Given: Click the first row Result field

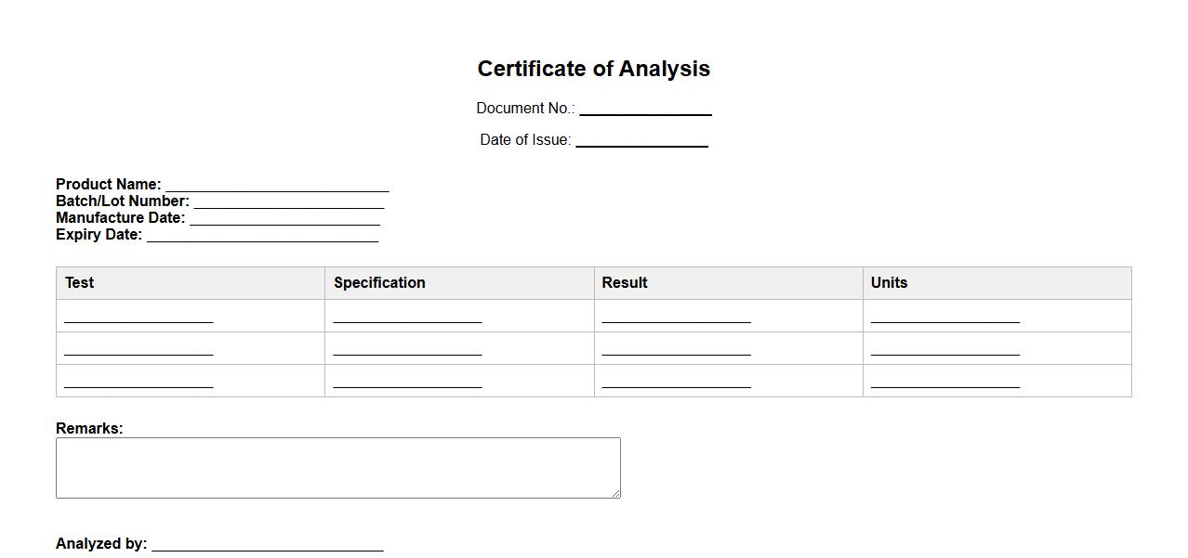Looking at the screenshot, I should (x=676, y=316).
